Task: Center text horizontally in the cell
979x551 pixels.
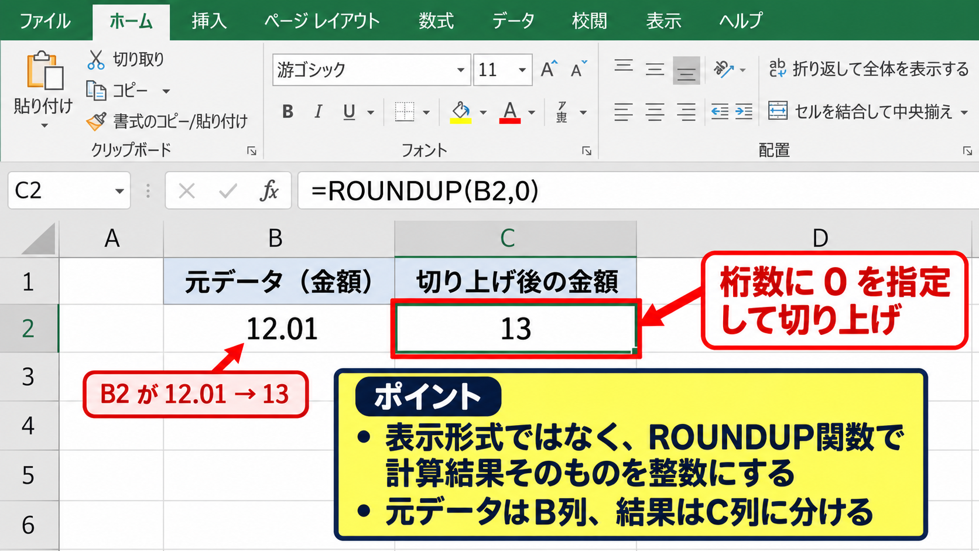Action: [655, 111]
